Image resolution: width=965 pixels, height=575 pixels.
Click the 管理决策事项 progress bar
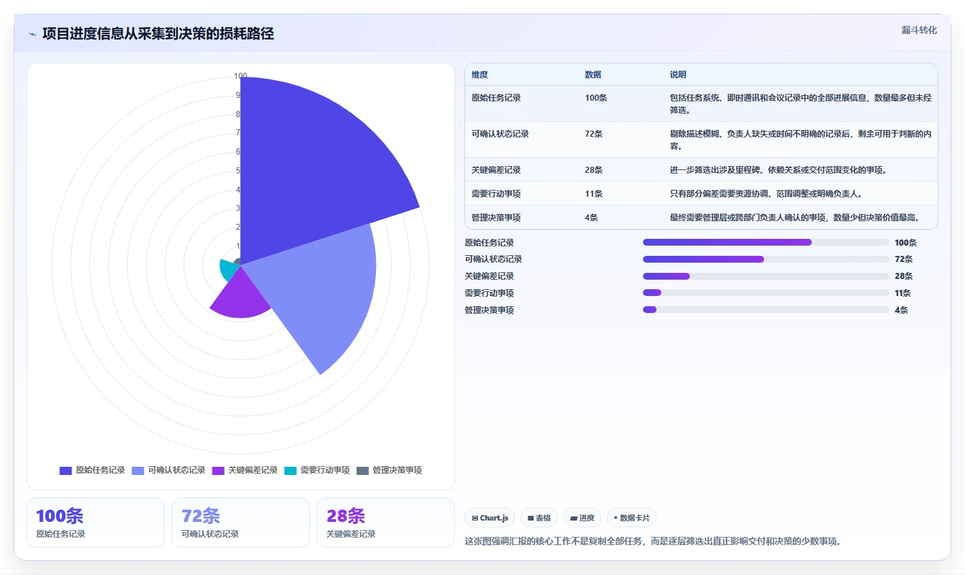(766, 310)
